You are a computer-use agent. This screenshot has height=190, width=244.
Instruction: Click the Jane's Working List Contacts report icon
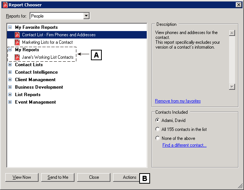click(x=17, y=57)
